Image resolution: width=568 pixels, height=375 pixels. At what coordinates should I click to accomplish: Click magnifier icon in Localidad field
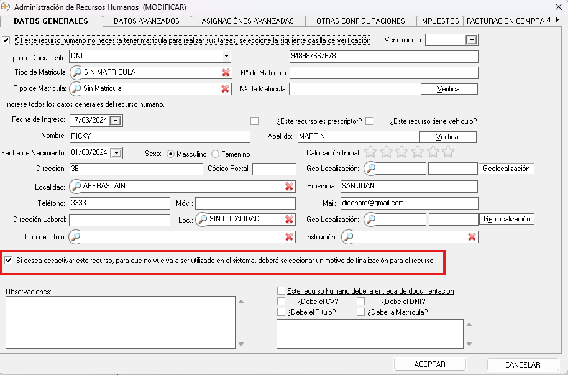pyautogui.click(x=76, y=187)
